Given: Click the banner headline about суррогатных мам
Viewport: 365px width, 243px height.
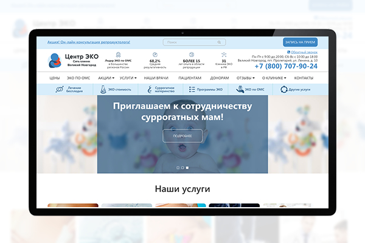Looking at the screenshot, I should pos(182,111).
